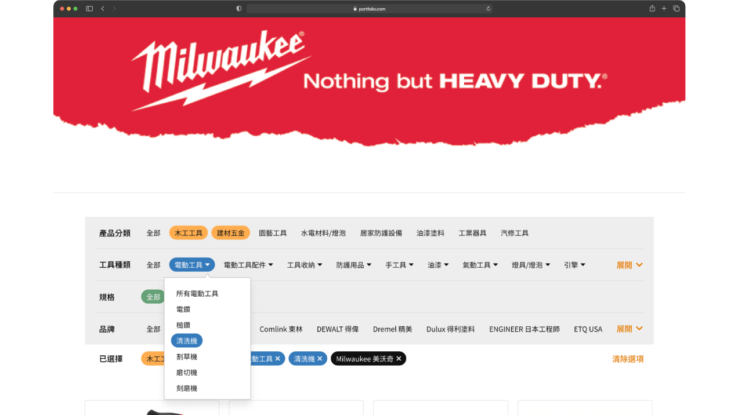
Task: Click the privacy shield icon near address bar
Action: [x=239, y=9]
